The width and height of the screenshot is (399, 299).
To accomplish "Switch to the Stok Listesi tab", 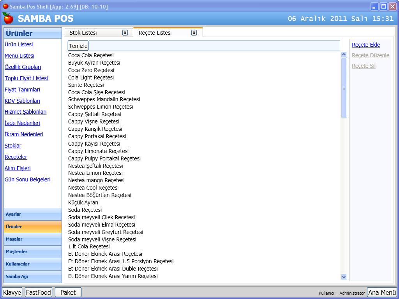I will coord(83,33).
